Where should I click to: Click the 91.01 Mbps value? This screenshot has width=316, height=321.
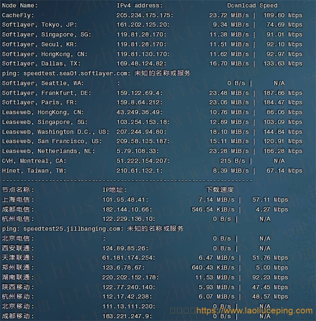click(284, 35)
